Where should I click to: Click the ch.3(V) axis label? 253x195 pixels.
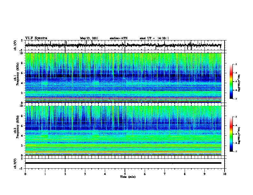[15, 163]
